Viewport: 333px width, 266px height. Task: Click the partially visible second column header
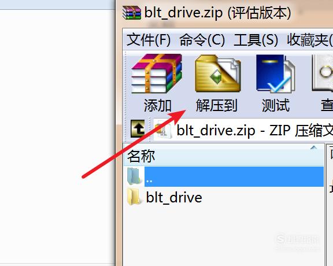330,155
